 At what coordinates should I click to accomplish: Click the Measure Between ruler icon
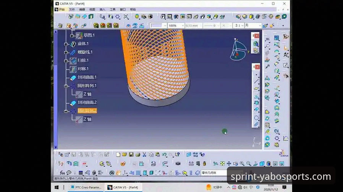pyautogui.click(x=191, y=163)
